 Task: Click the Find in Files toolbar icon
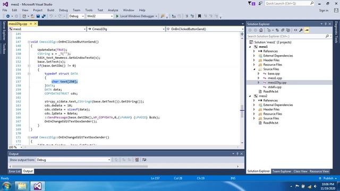(x=163, y=16)
